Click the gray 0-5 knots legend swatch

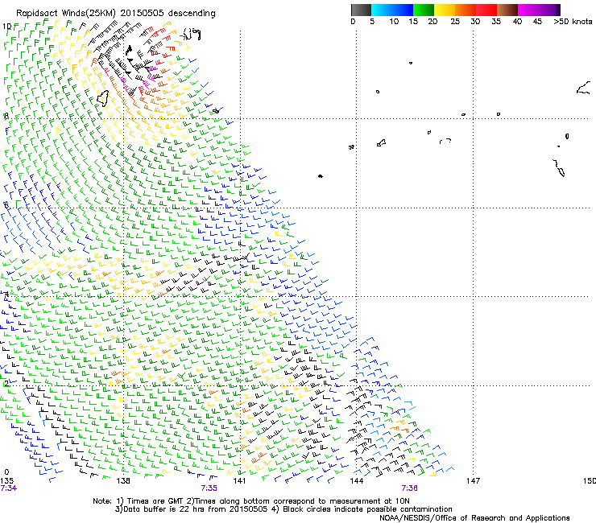tap(361, 10)
